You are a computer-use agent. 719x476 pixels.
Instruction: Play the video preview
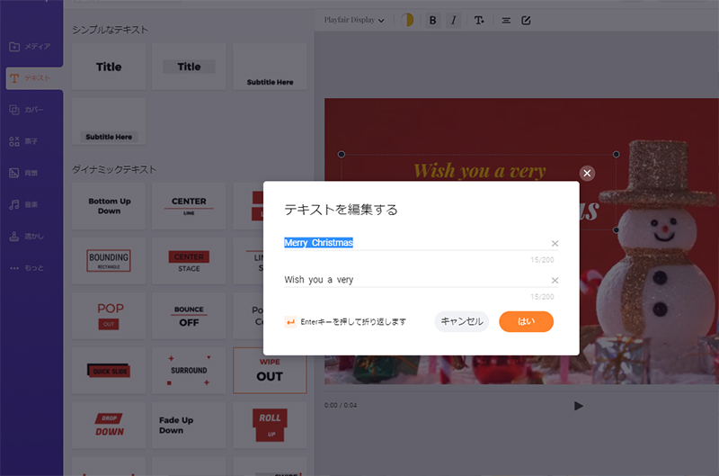[578, 406]
